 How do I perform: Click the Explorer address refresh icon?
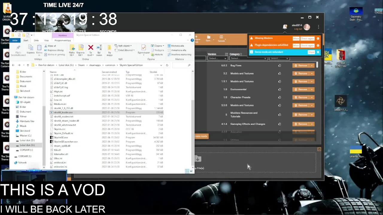tap(167, 65)
